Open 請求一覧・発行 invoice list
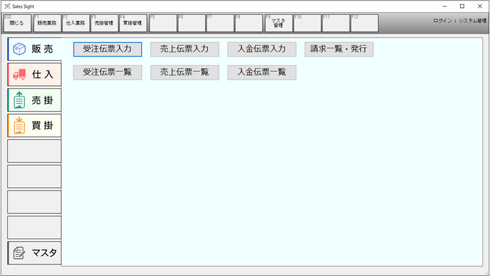The width and height of the screenshot is (490, 276). coord(339,49)
